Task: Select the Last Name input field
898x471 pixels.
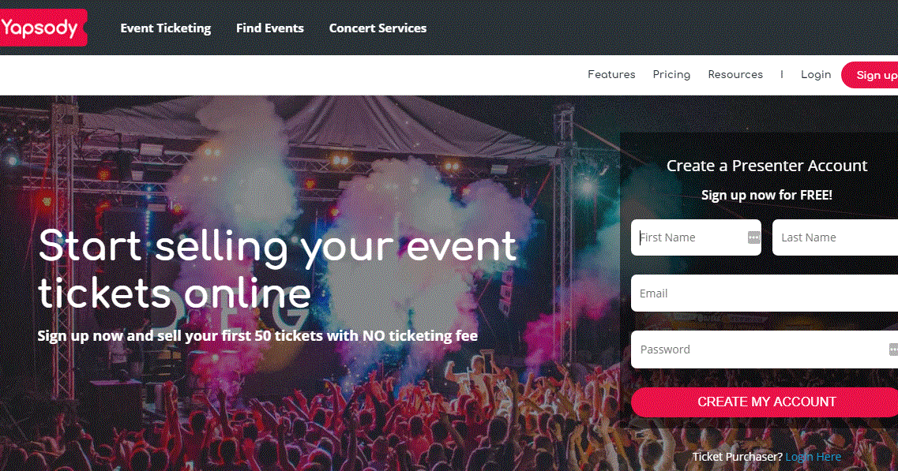Action: (835, 237)
